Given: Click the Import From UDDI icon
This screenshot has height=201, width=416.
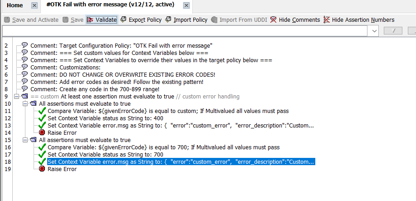Looking at the screenshot, I should pos(214,20).
